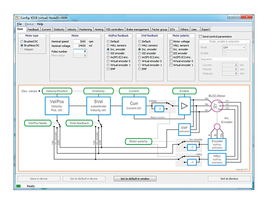The width and height of the screenshot is (268, 203).
Task: Click the Inc. Encoder circle symbol
Action: click(217, 127)
